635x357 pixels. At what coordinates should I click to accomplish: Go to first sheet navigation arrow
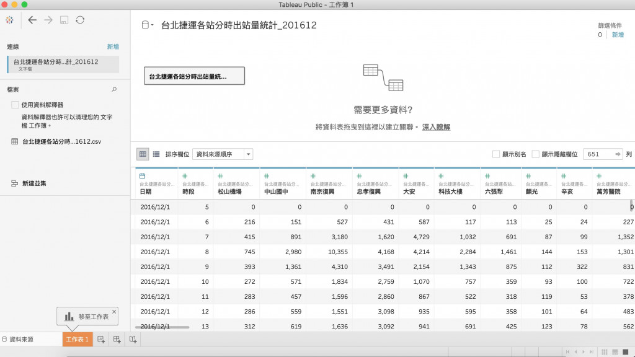pos(568,352)
